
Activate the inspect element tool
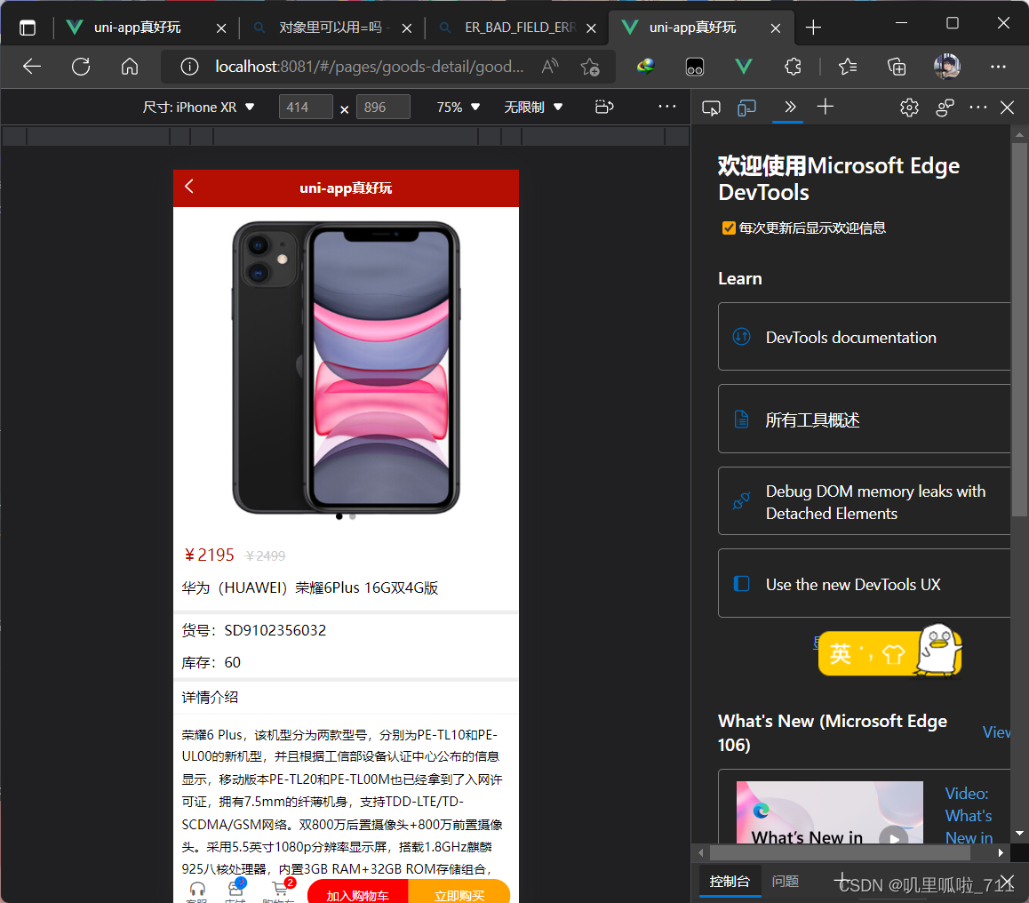pyautogui.click(x=712, y=108)
